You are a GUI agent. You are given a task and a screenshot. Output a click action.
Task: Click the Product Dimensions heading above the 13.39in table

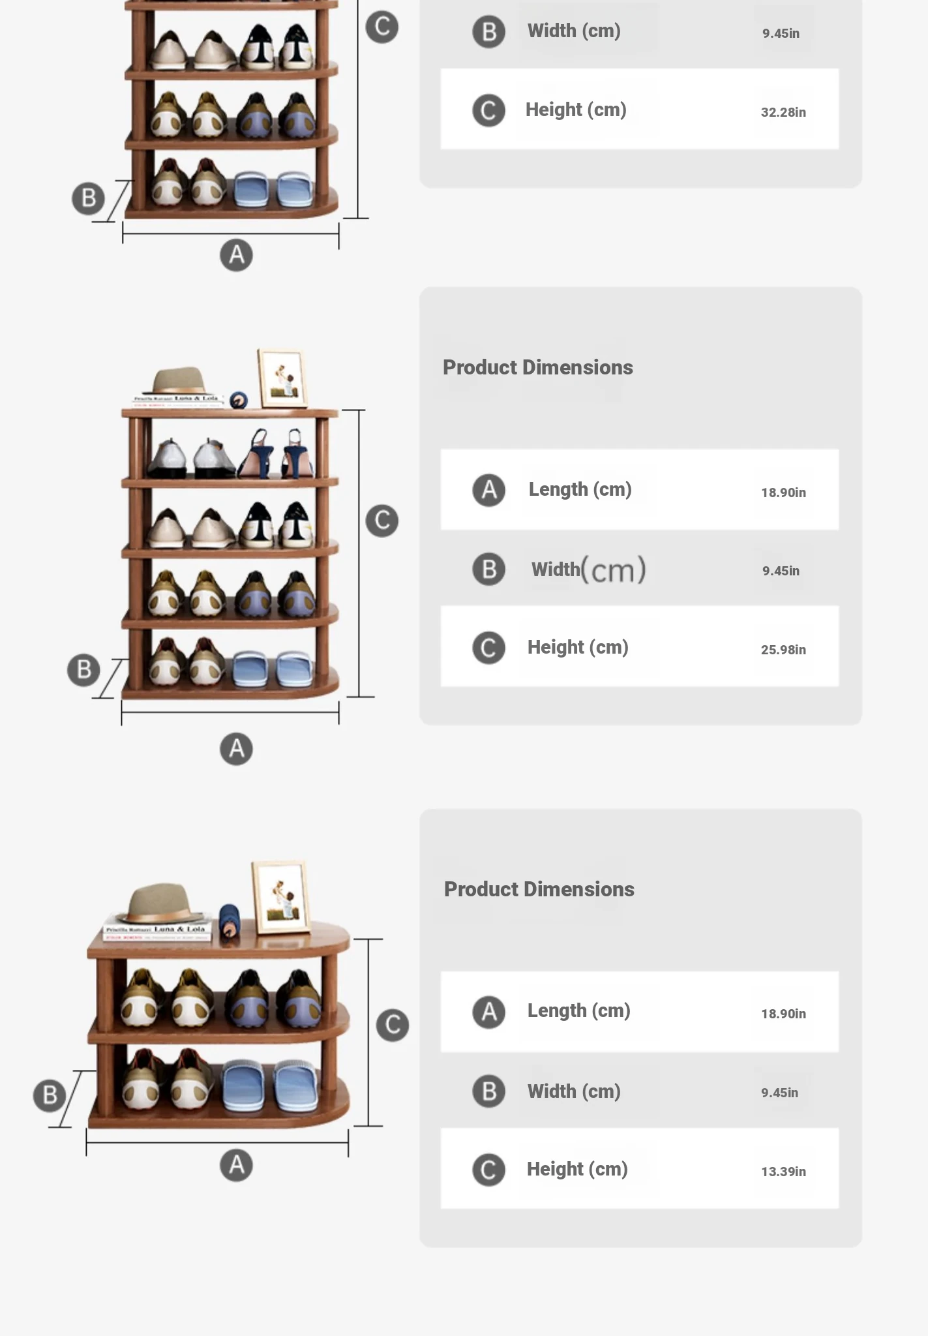539,889
